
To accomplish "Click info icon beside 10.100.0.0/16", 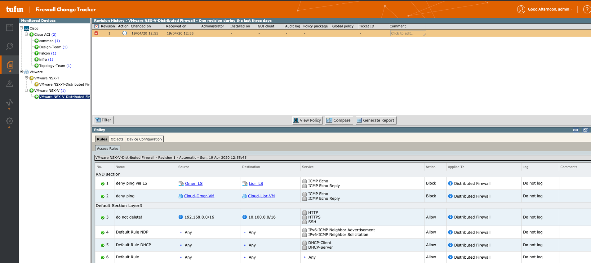I will [x=245, y=217].
